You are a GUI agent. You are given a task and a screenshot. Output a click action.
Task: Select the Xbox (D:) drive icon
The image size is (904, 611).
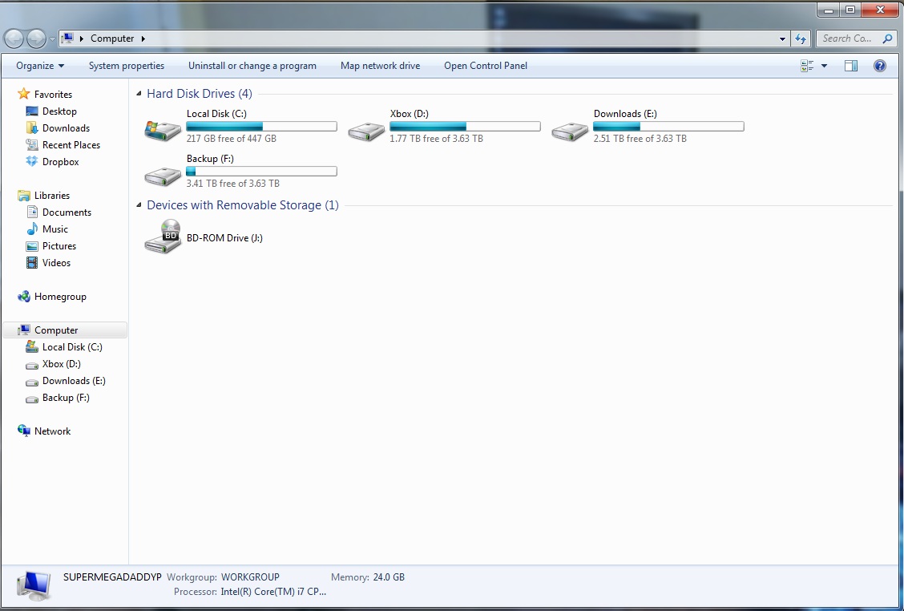366,131
